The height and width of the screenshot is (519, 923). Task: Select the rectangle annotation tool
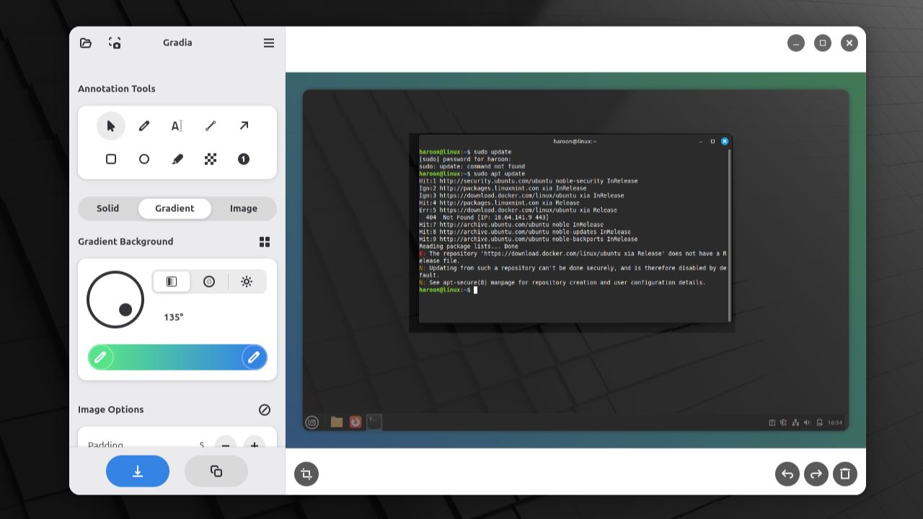point(111,159)
